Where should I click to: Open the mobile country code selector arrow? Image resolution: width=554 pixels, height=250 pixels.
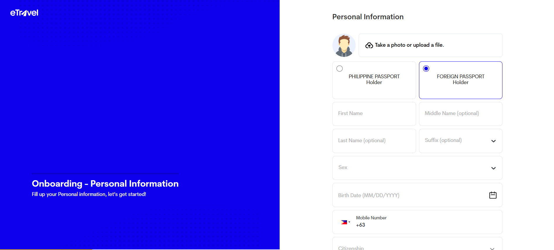(349, 222)
